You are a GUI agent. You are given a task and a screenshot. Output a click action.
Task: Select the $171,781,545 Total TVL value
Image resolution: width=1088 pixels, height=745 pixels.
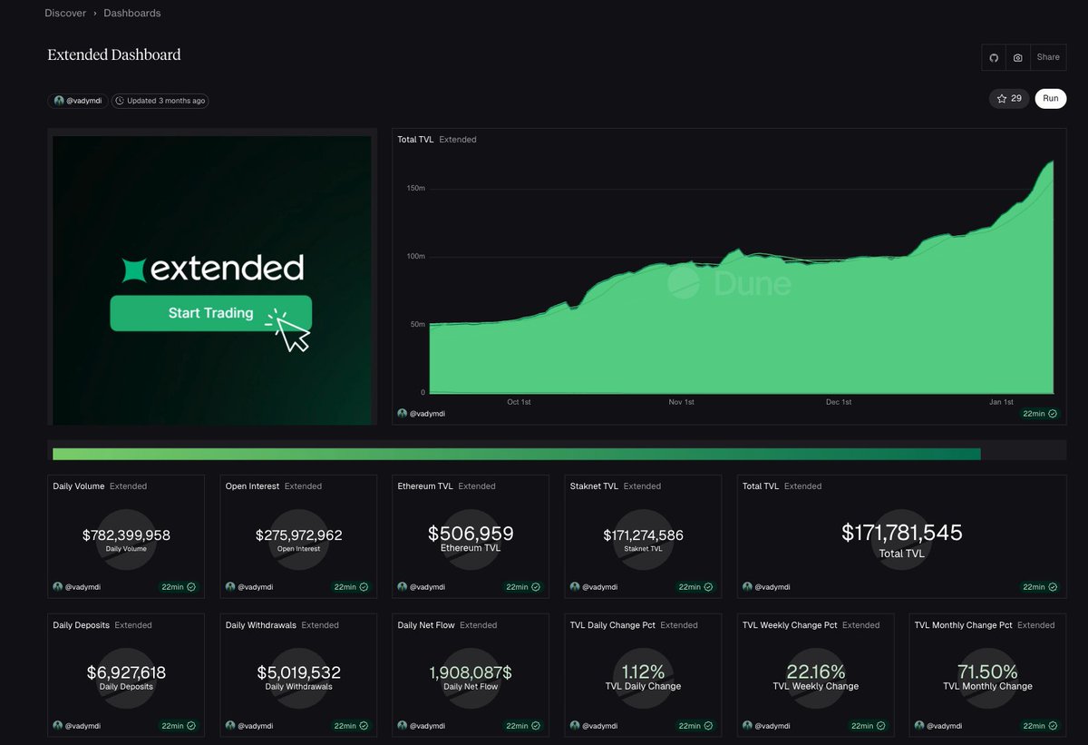[902, 533]
